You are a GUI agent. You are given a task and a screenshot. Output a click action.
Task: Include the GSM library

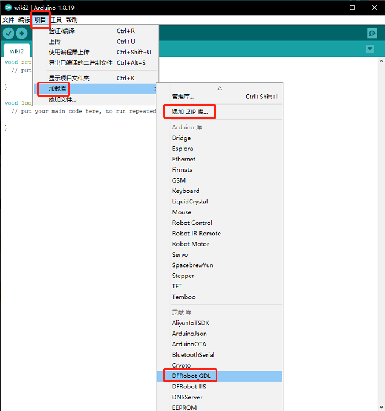(220, 180)
